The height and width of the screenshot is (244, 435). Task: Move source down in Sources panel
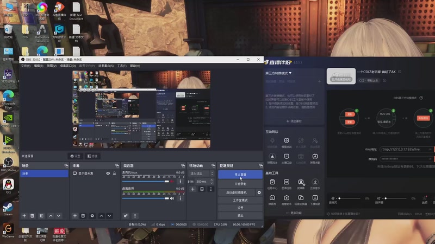pyautogui.click(x=109, y=216)
